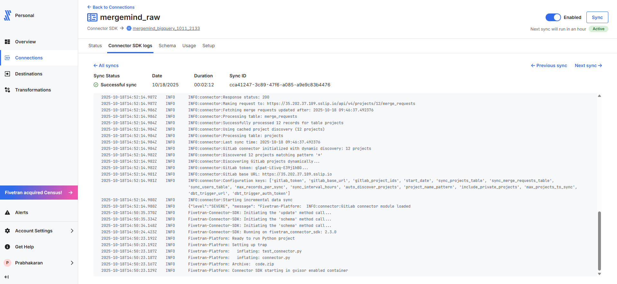Click the Account Settings gear icon
Viewport: 617px width, 284px height.
[x=7, y=231]
